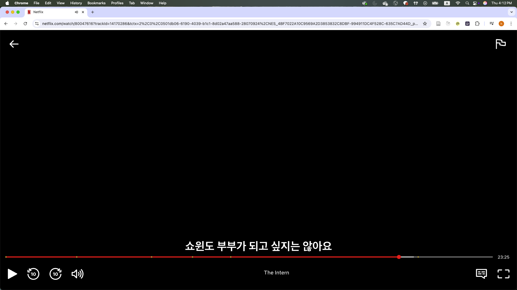Mute the Netflix tab audio
The image size is (517, 290).
pyautogui.click(x=76, y=12)
